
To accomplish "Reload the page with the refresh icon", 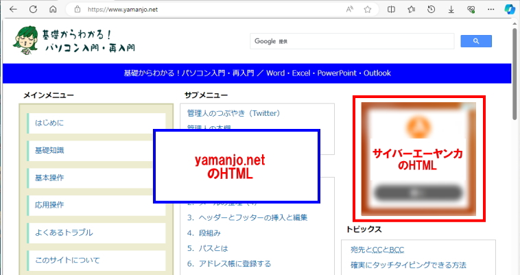I will 33,10.
